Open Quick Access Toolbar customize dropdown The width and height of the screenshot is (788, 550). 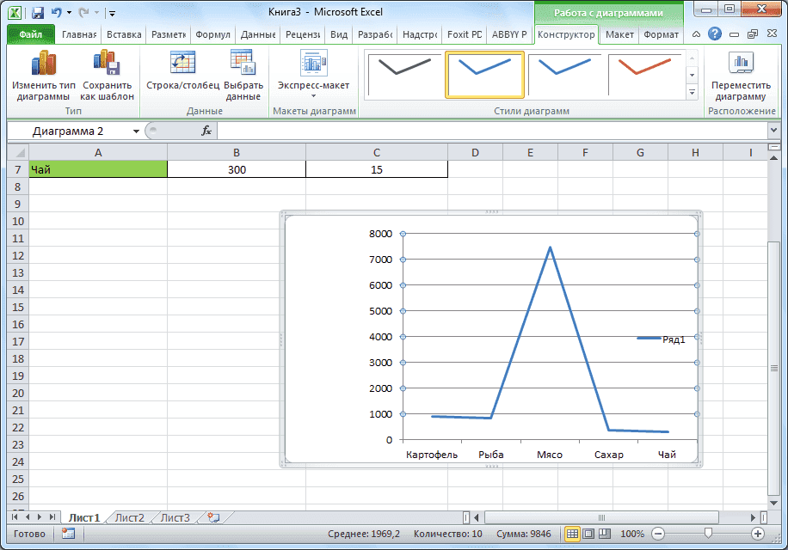(113, 11)
